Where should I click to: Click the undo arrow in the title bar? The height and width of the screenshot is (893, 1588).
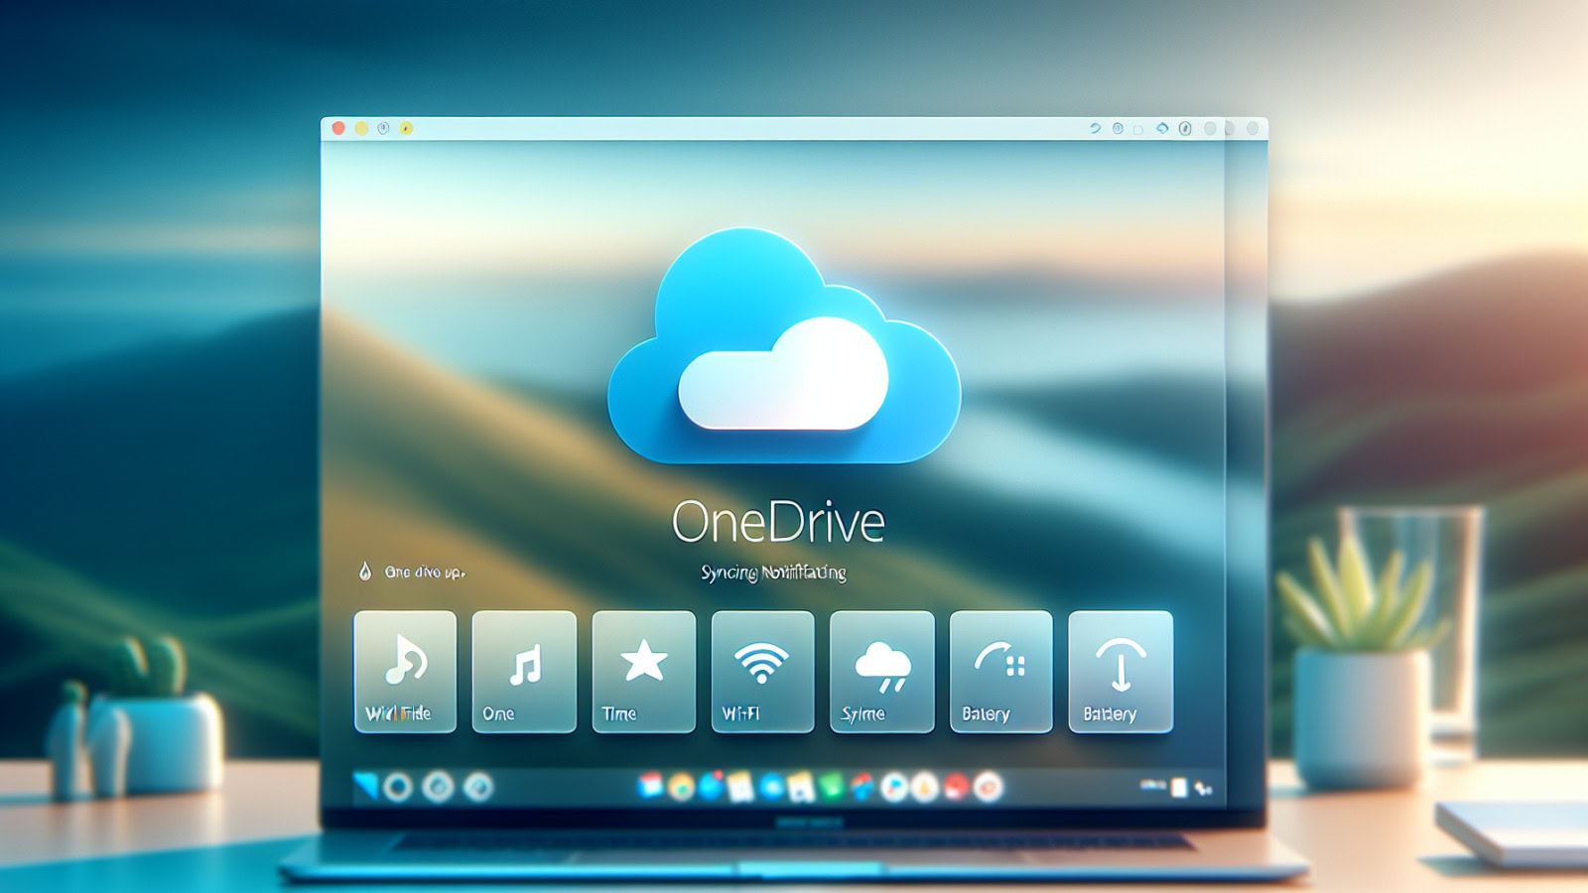tap(1095, 128)
